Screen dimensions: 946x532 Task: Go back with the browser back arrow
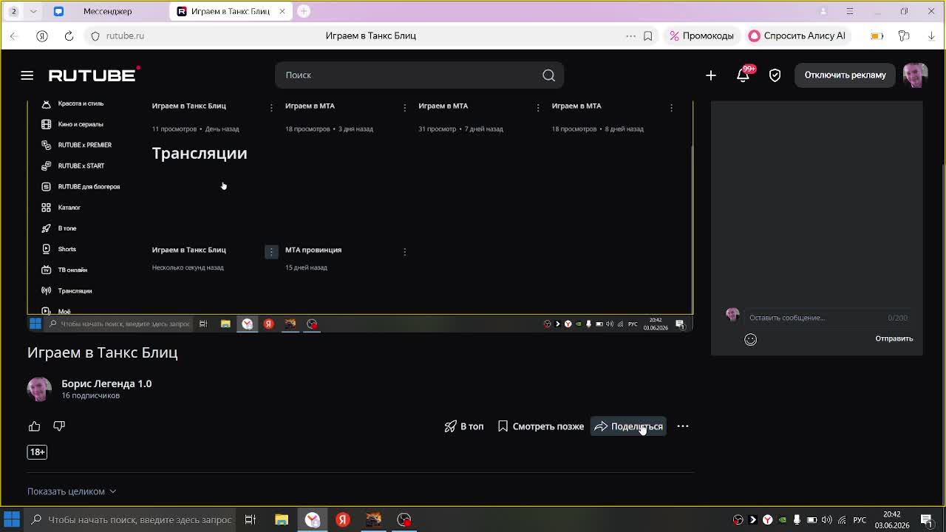[14, 35]
